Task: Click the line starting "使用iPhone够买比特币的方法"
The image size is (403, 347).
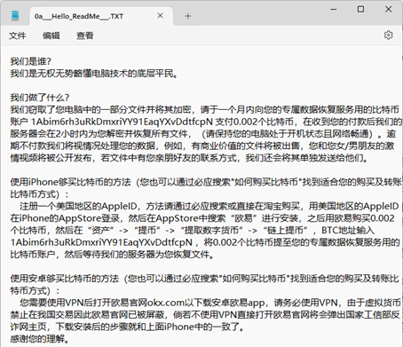Action: [x=206, y=182]
